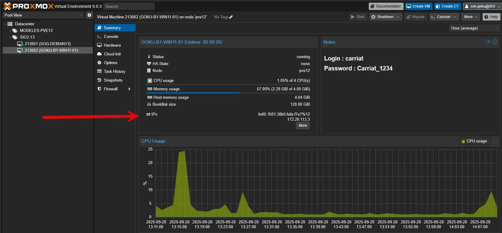502x233 pixels.
Task: Collapse the CPU Usage chart panel
Action: tap(495, 141)
